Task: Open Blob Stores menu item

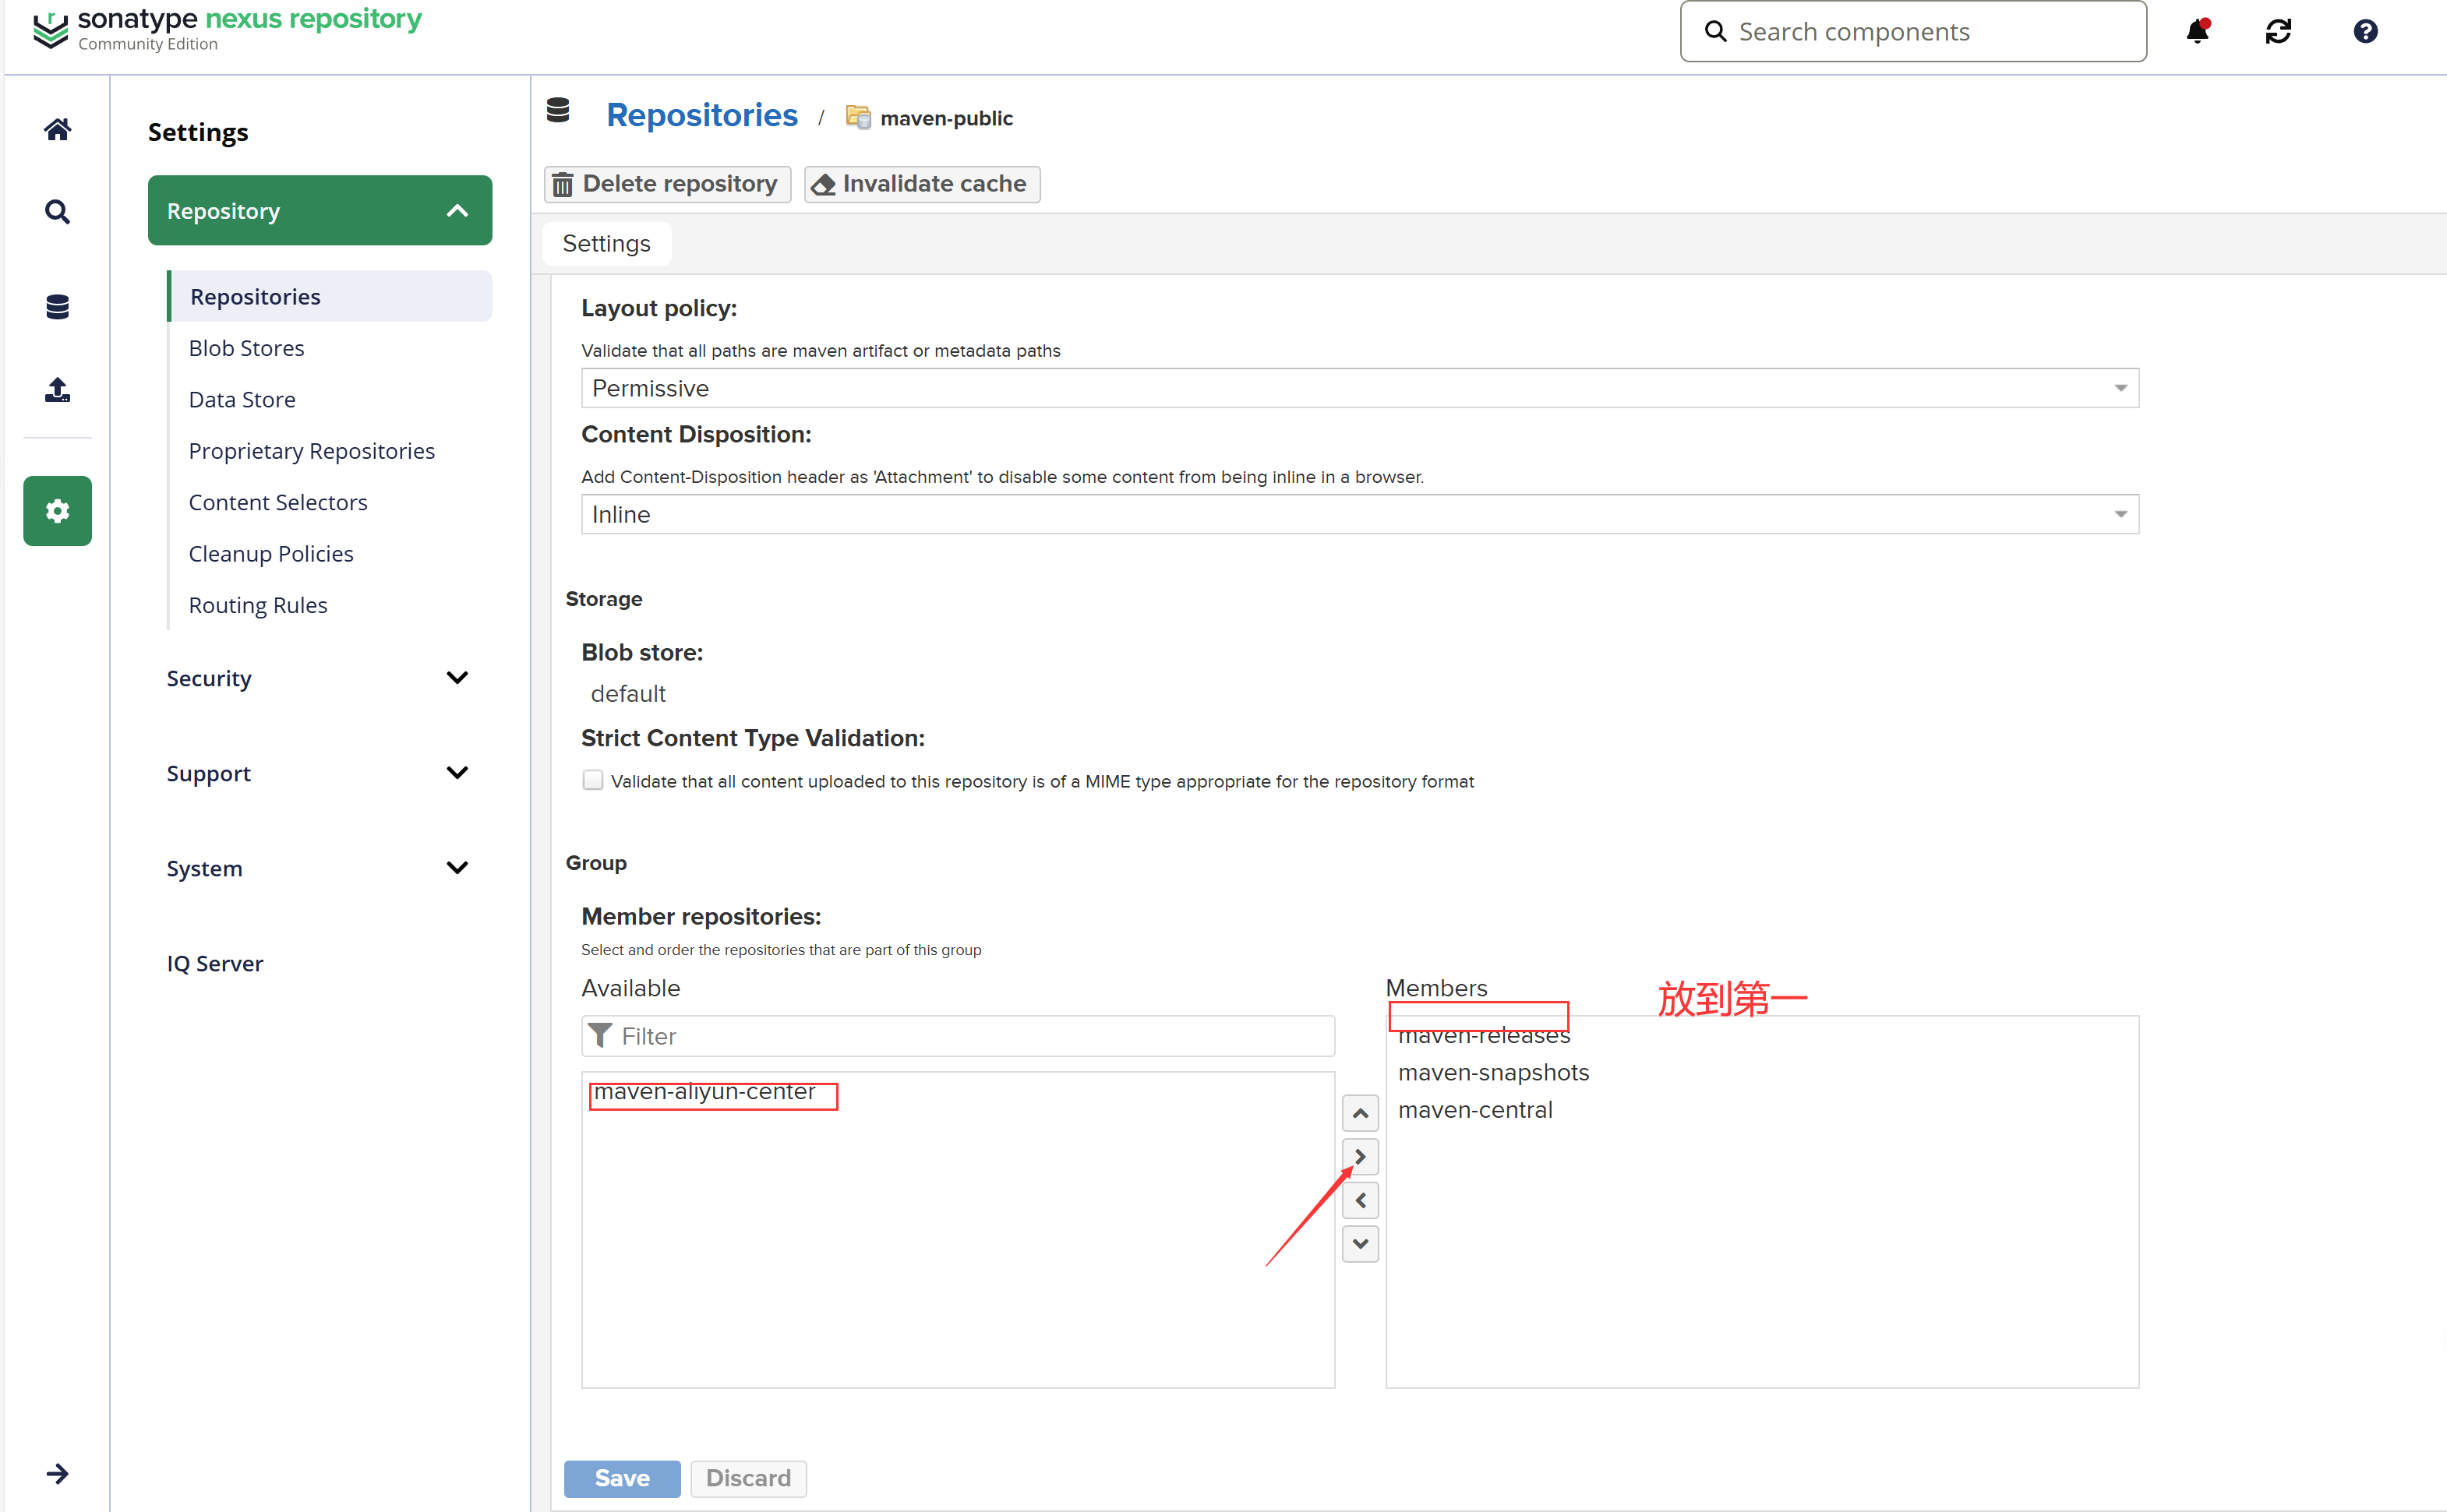Action: pyautogui.click(x=246, y=348)
